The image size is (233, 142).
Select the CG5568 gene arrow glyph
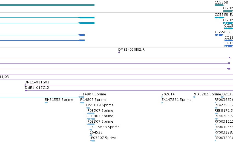(219, 5)
